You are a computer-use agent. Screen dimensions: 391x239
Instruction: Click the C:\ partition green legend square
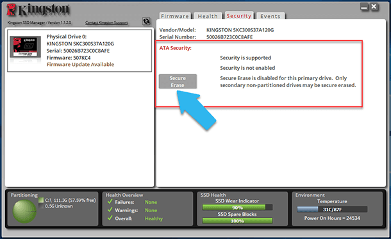pyautogui.click(x=41, y=200)
